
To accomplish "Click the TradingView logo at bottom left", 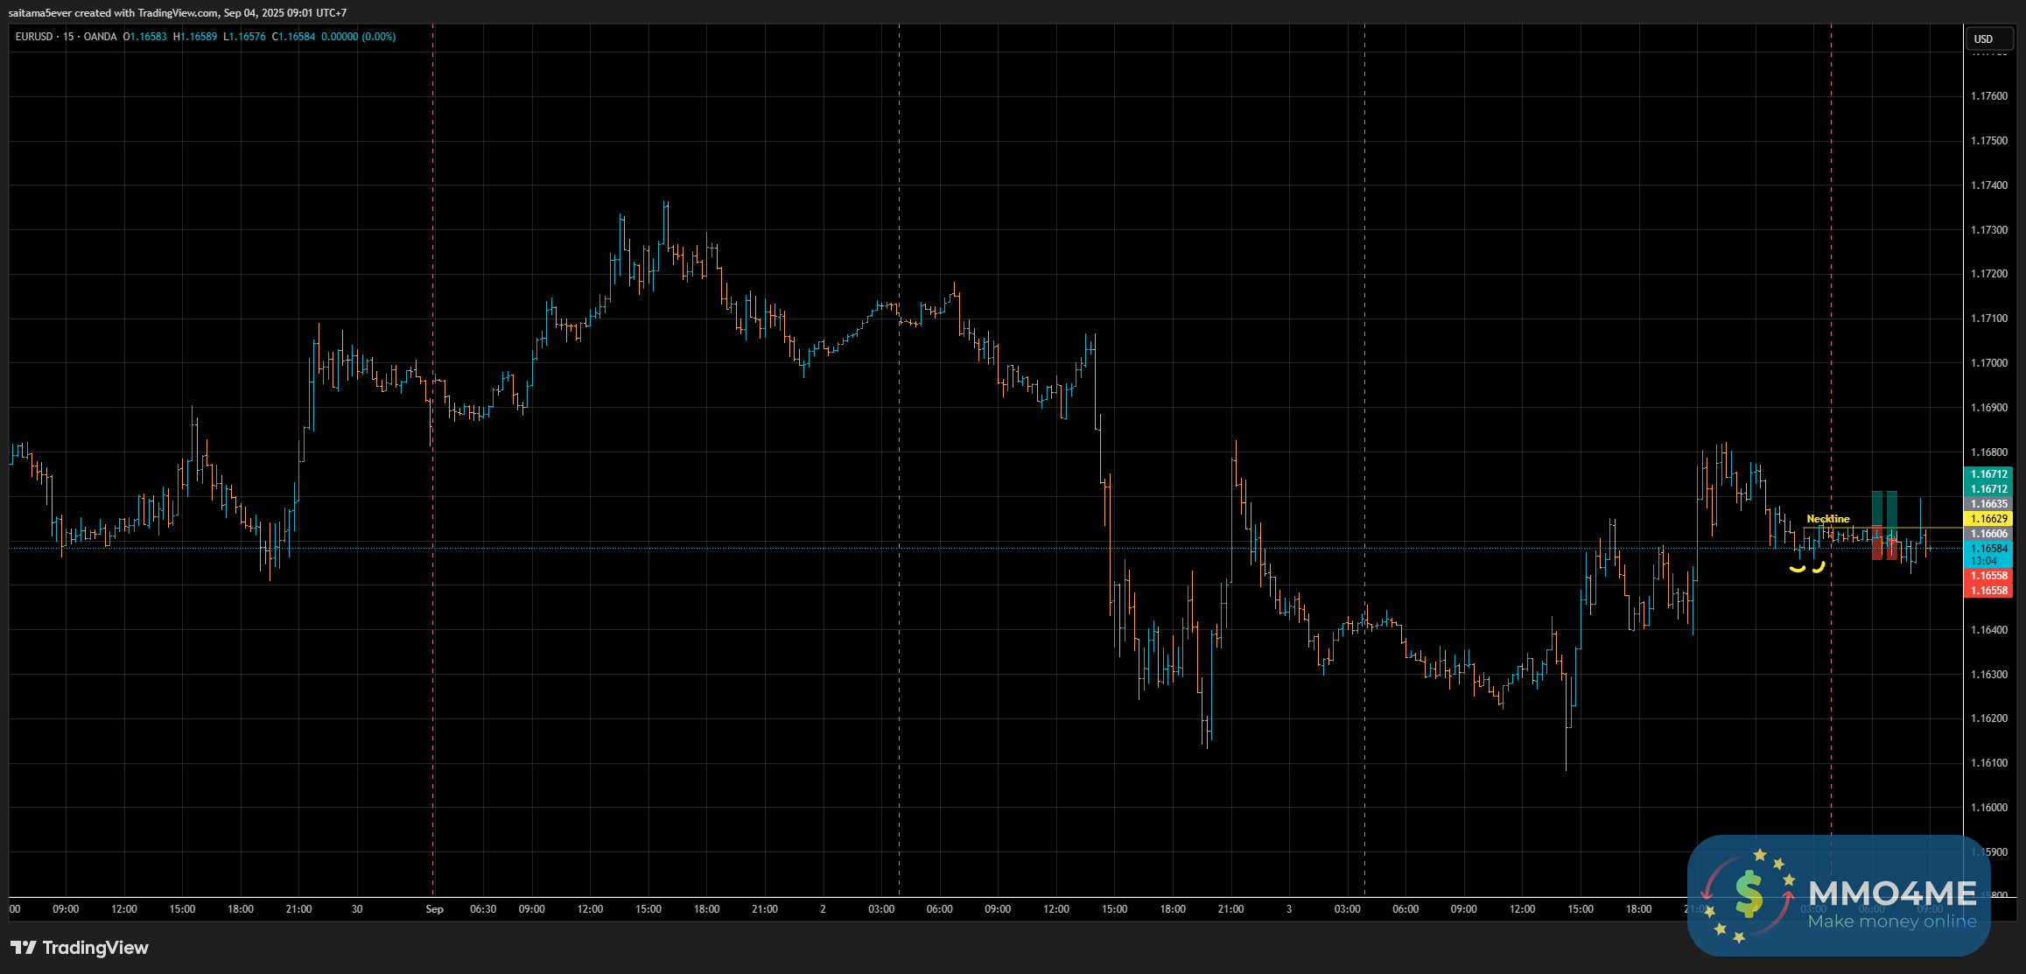I will pos(79,948).
